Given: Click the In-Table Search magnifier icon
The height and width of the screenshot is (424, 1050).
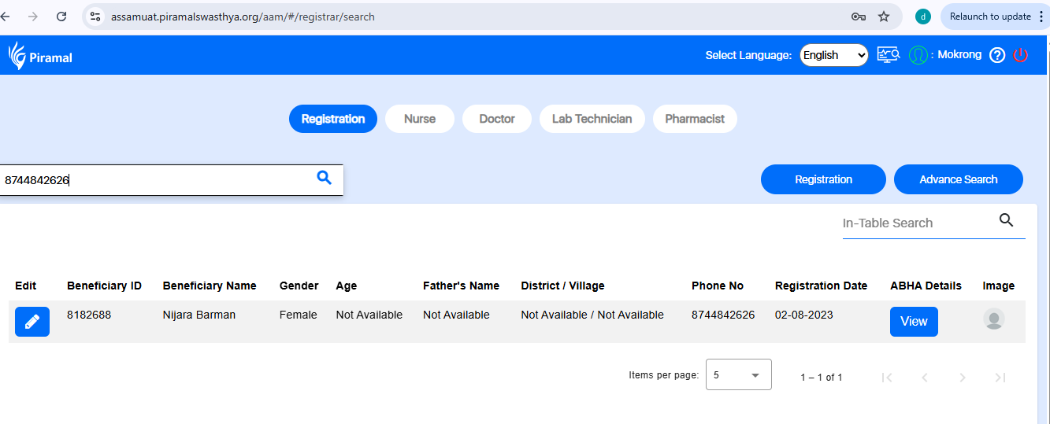Looking at the screenshot, I should 1006,220.
